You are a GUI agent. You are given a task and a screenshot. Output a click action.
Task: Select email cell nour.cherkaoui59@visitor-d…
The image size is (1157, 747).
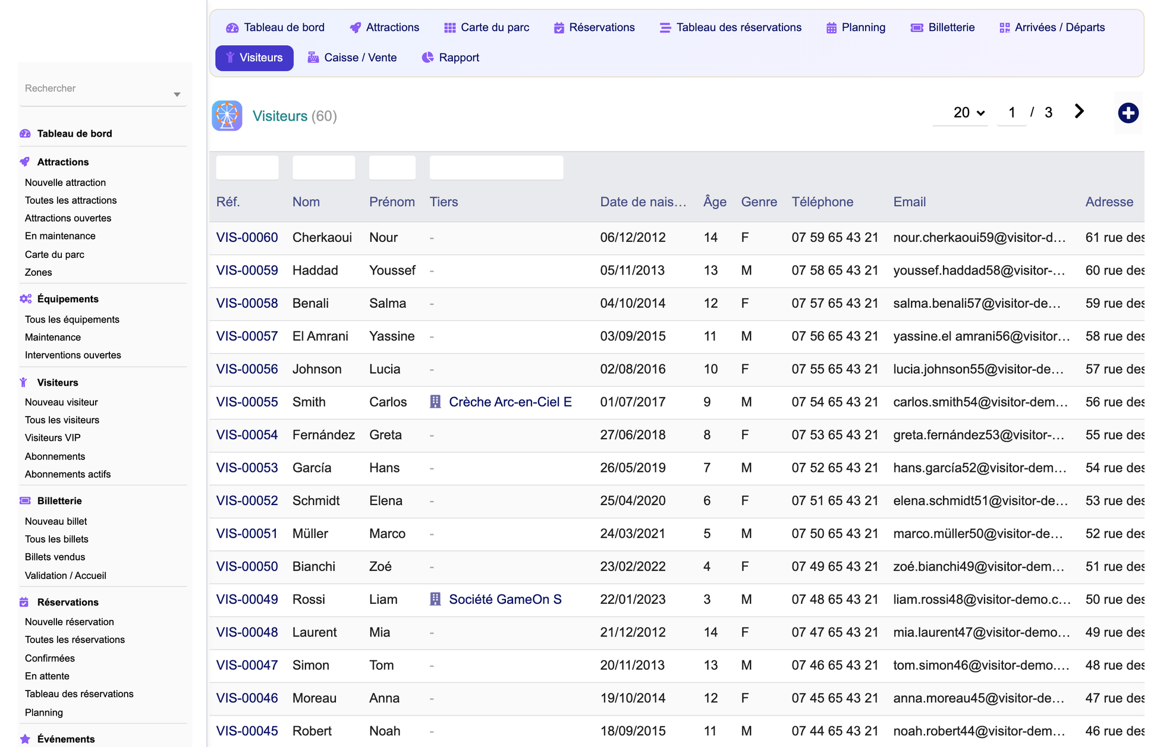(979, 238)
